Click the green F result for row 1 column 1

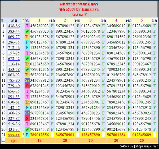[52, 26]
